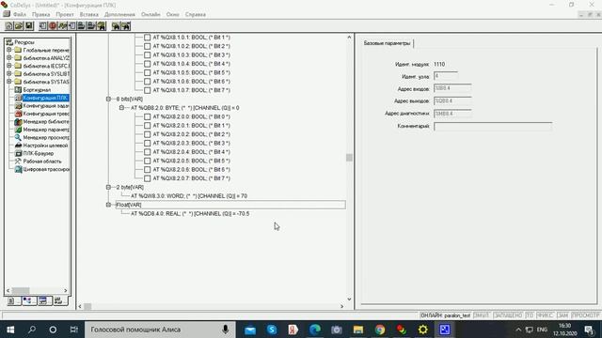This screenshot has width=602, height=338.
Task: Open the Файл menu
Action: 20,14
